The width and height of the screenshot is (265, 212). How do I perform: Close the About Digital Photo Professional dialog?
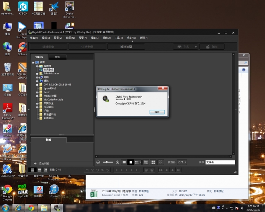point(163,88)
